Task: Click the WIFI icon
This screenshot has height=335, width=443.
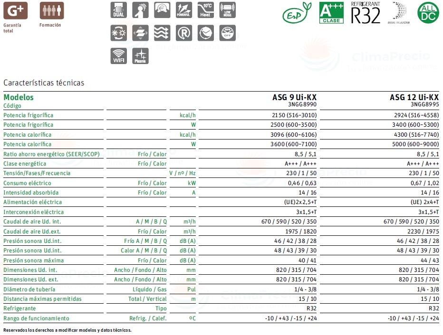Action: (x=119, y=56)
